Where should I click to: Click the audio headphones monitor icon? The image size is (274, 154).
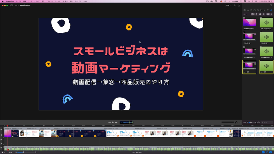point(236,122)
